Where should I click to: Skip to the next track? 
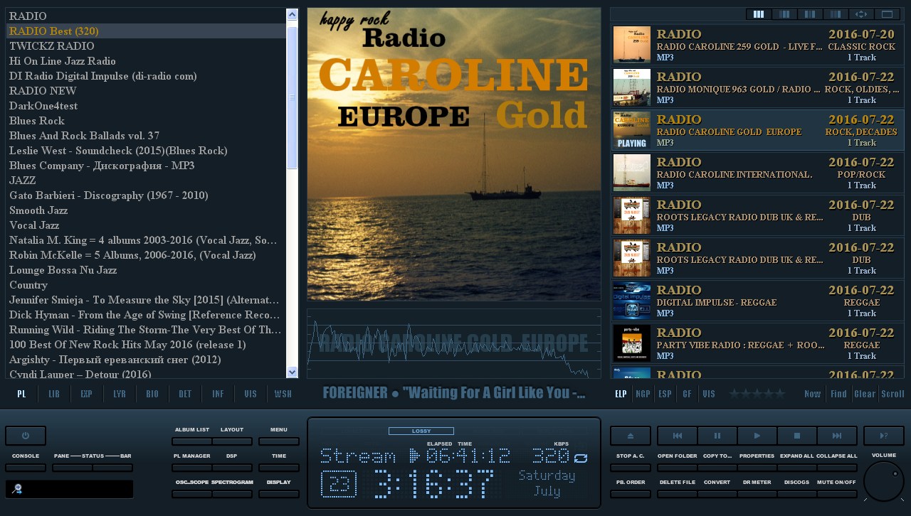[x=836, y=436]
